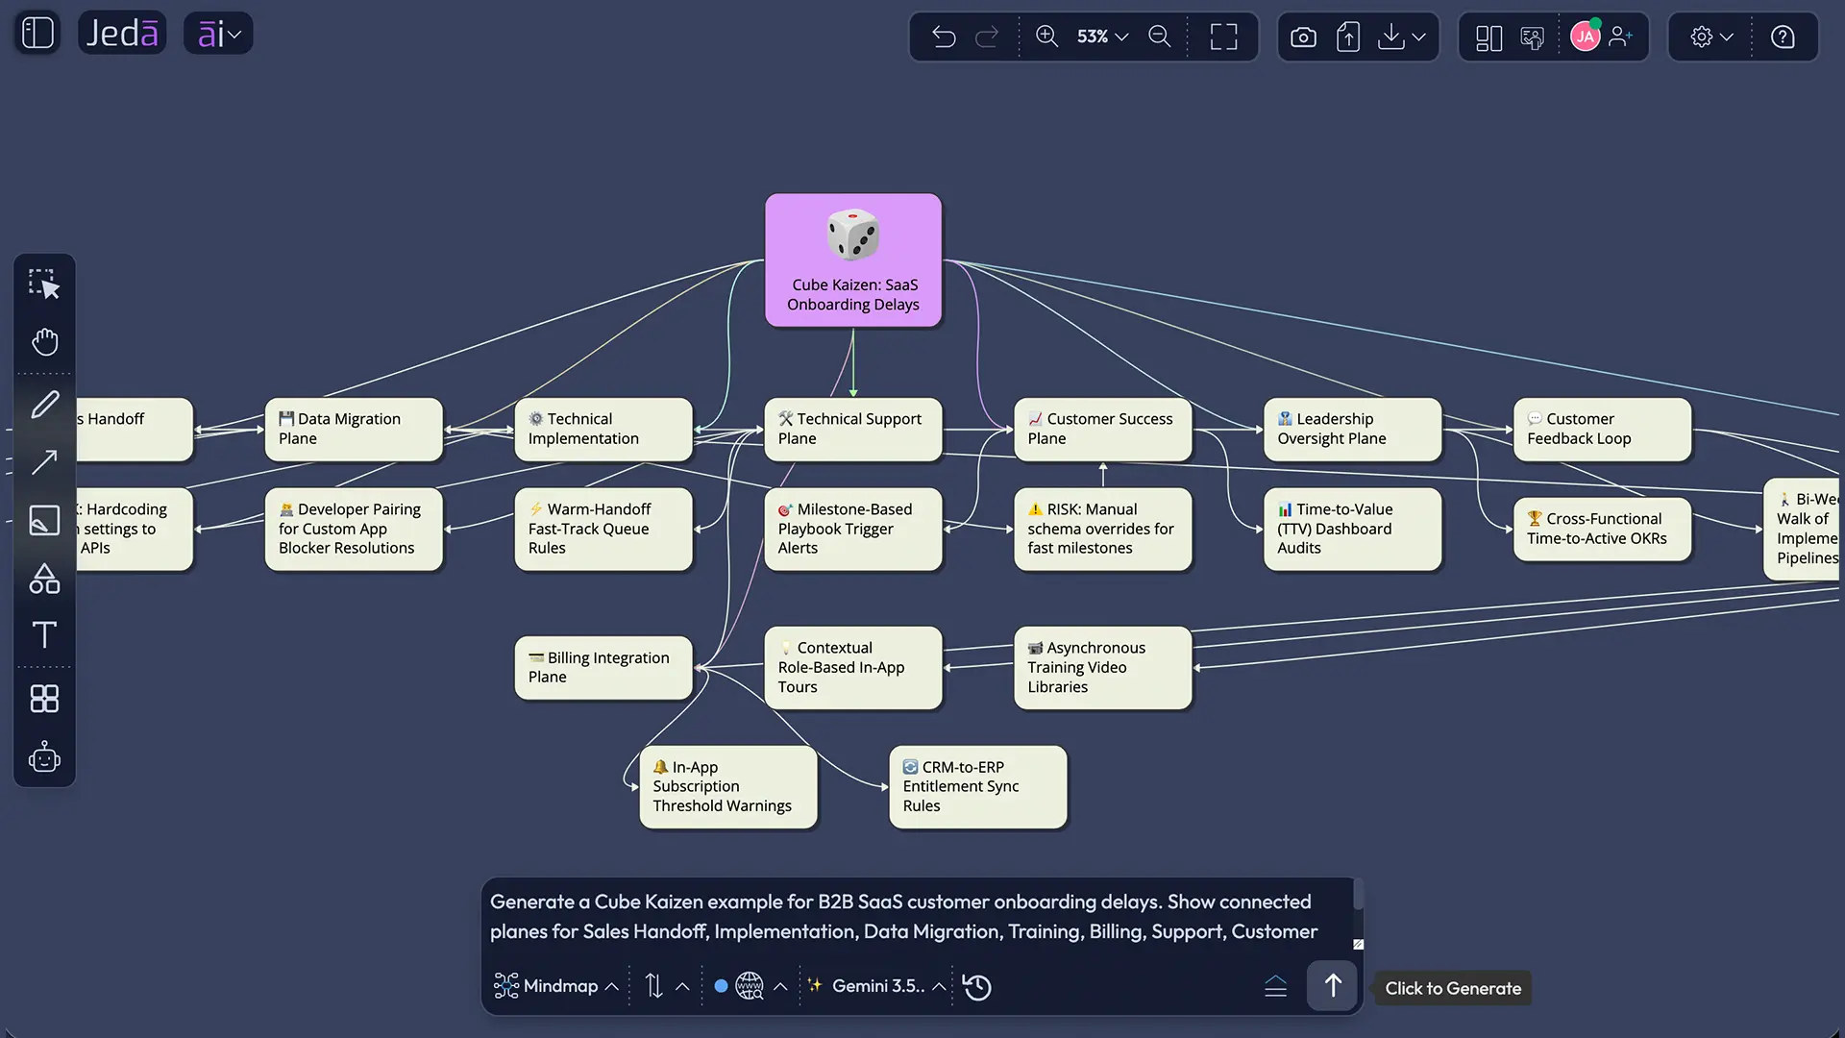
Task: Open the Gemini 3.5 model selector
Action: pos(876,986)
